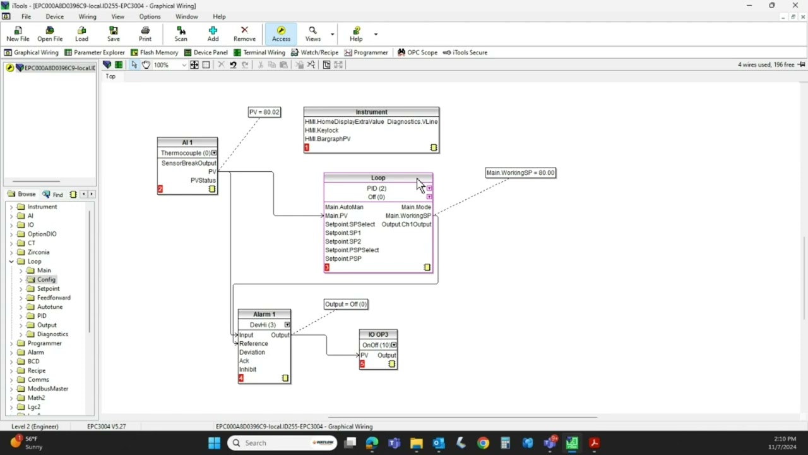Open the Device menu
This screenshot has width=808, height=455.
(54, 16)
